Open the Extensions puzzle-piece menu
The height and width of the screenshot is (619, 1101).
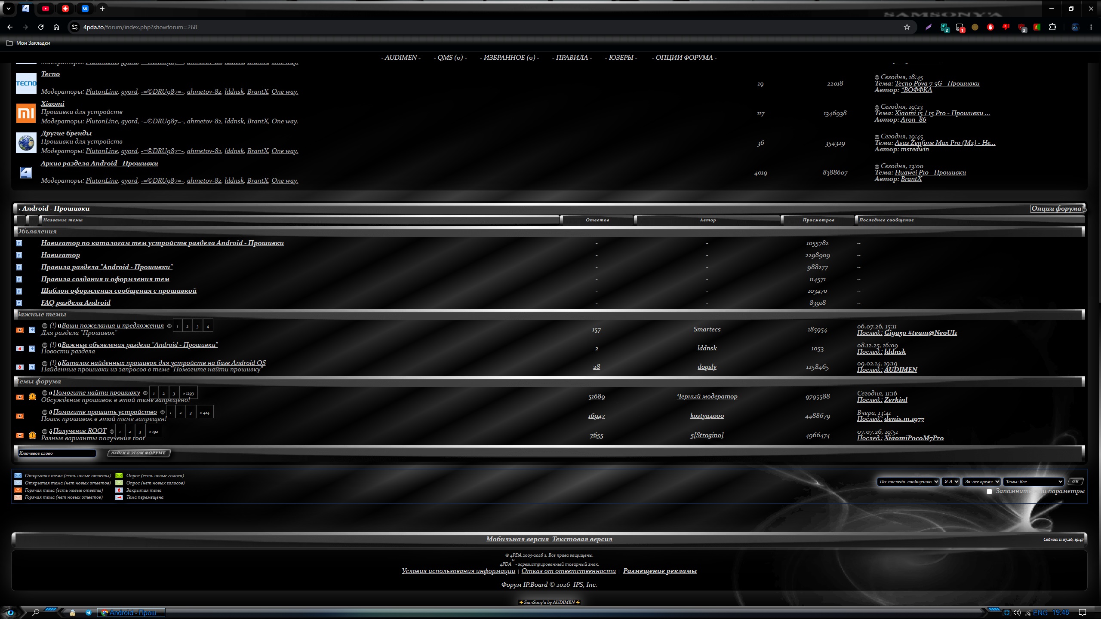click(x=1052, y=27)
